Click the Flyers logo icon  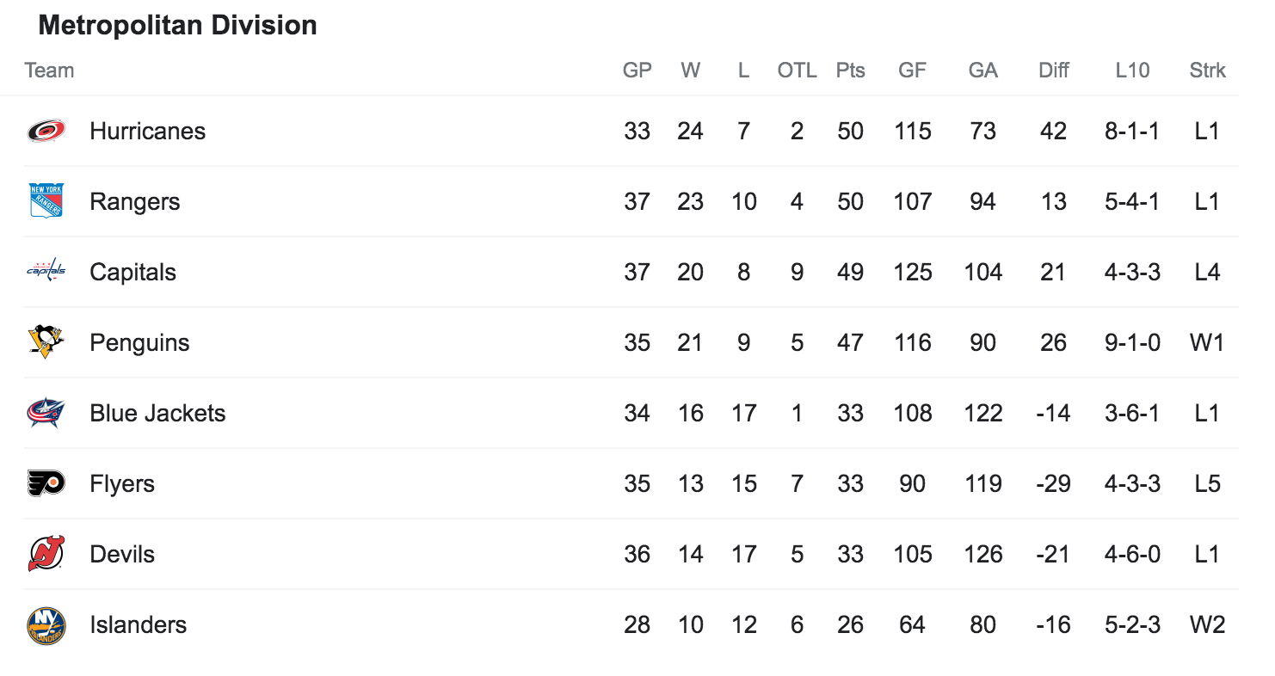[46, 483]
